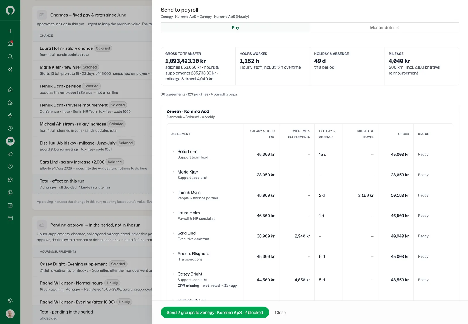Expand the Sofie Lund agreement row

173,152
